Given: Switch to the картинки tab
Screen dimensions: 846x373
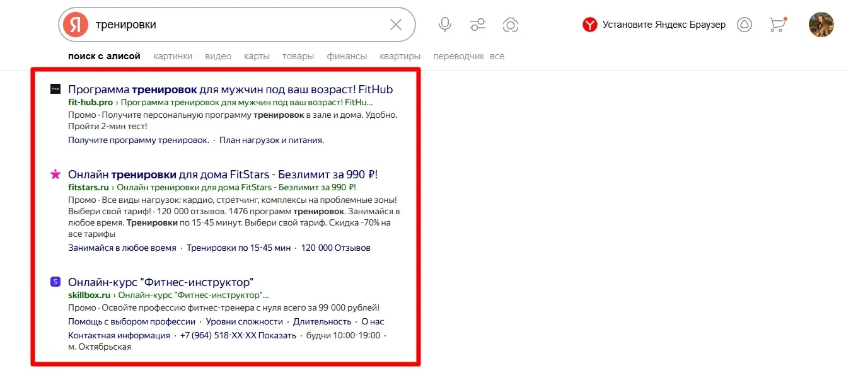Looking at the screenshot, I should [173, 56].
